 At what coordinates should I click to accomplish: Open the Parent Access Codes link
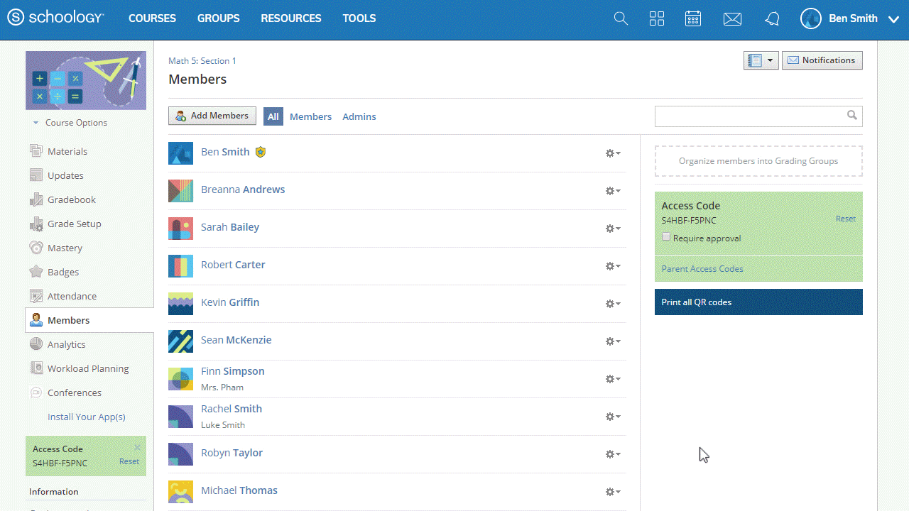[702, 269]
